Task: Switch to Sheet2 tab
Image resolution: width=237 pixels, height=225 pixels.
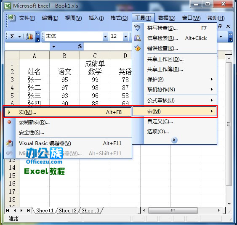Action: coord(67,211)
